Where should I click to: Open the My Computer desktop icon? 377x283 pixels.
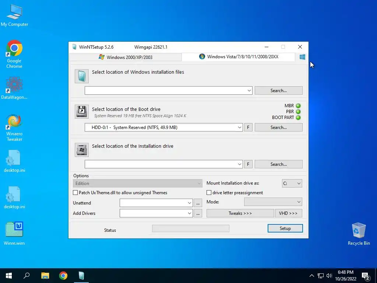14,15
